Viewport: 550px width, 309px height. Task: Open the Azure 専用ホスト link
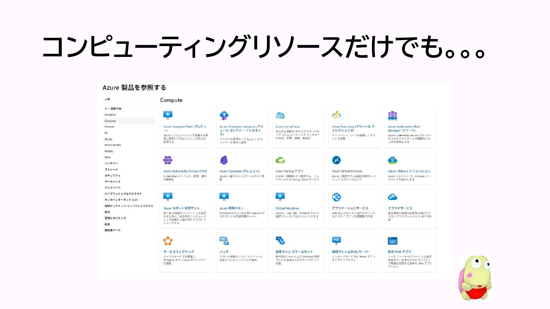(x=231, y=208)
